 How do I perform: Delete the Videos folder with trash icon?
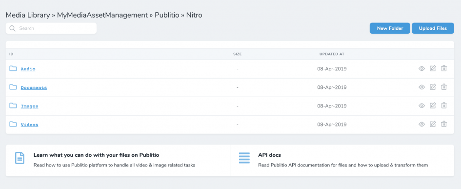pyautogui.click(x=444, y=124)
